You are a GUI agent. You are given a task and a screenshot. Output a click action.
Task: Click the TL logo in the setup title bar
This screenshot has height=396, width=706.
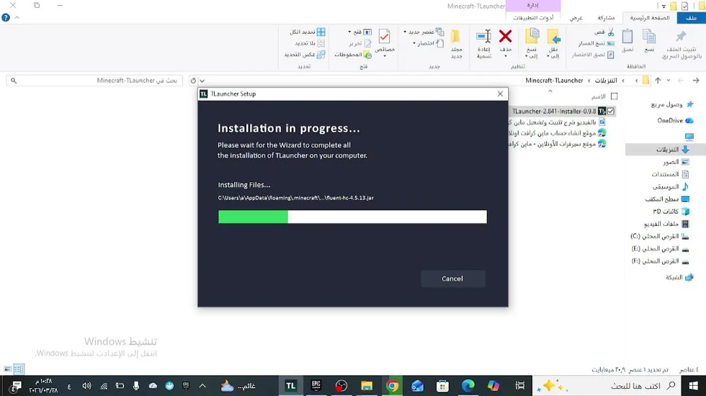coord(203,94)
